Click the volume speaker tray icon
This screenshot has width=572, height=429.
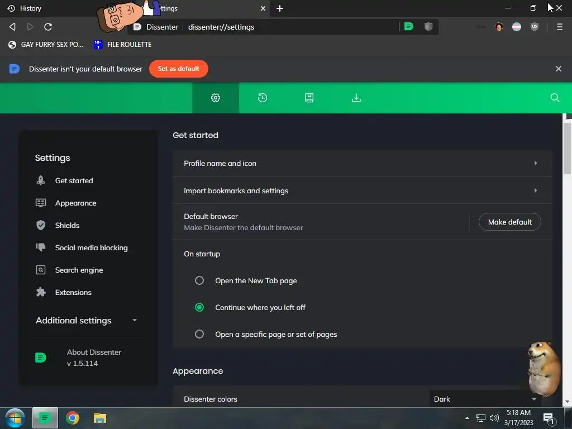click(494, 418)
